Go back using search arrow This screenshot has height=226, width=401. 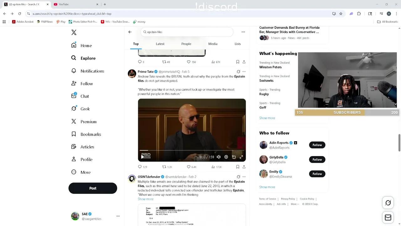click(130, 32)
